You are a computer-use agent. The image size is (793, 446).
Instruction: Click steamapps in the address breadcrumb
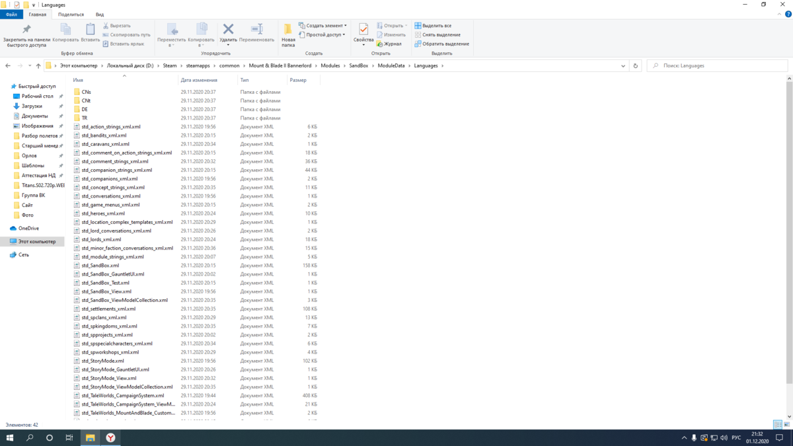coord(197,65)
